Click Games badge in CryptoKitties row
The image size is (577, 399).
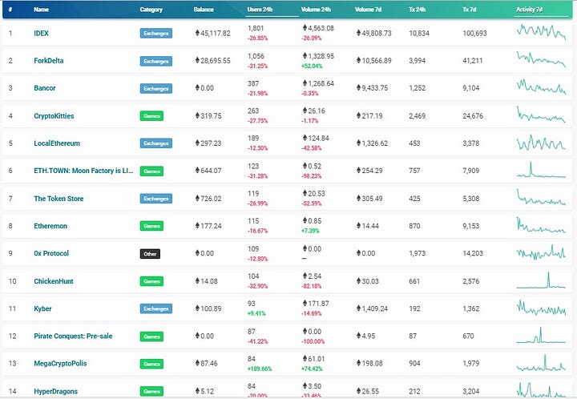click(x=151, y=116)
